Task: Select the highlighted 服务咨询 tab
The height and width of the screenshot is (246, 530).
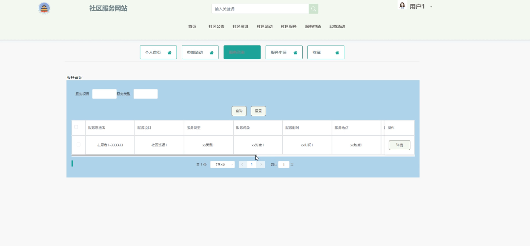Action: pyautogui.click(x=242, y=52)
